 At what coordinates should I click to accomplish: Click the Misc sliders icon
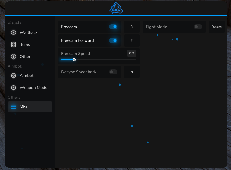click(x=13, y=107)
